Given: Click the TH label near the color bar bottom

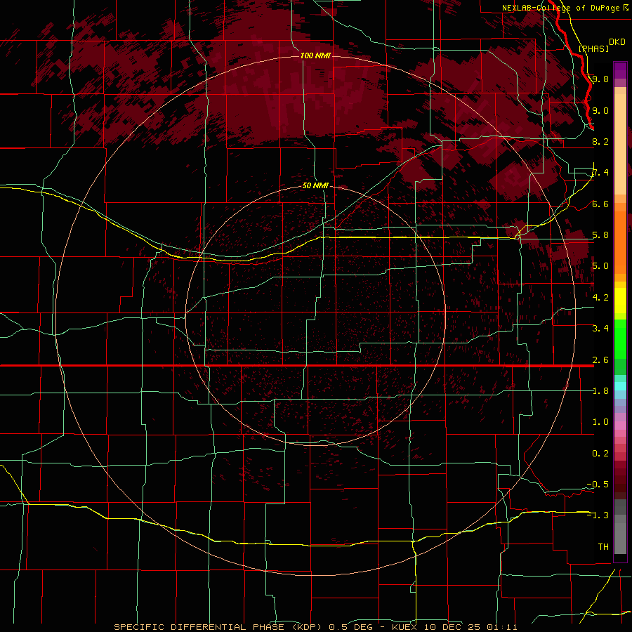Looking at the screenshot, I should pyautogui.click(x=603, y=546).
